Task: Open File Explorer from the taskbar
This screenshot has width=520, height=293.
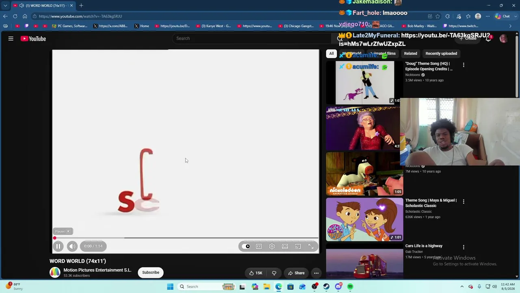Action: click(266, 286)
